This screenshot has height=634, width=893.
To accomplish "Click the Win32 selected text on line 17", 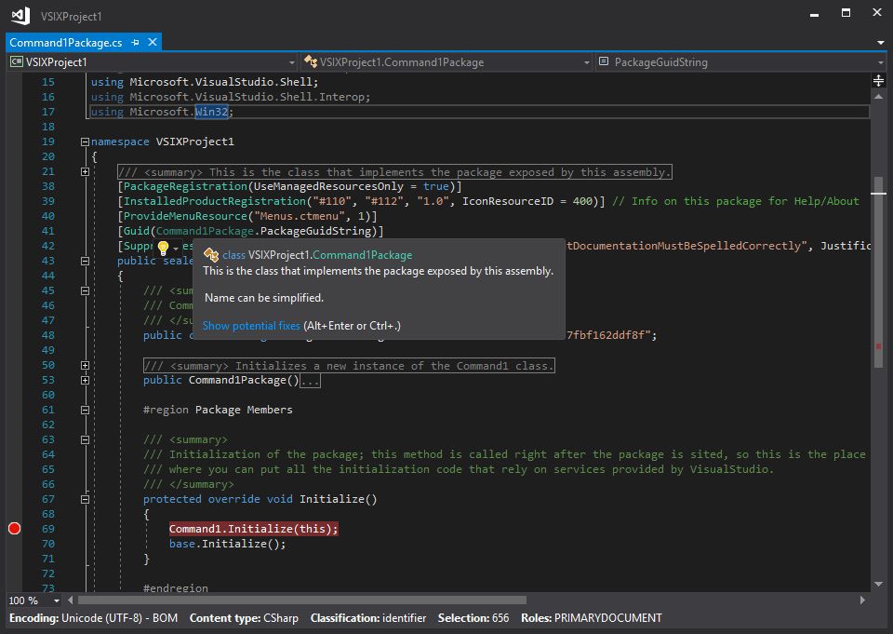I will point(211,112).
